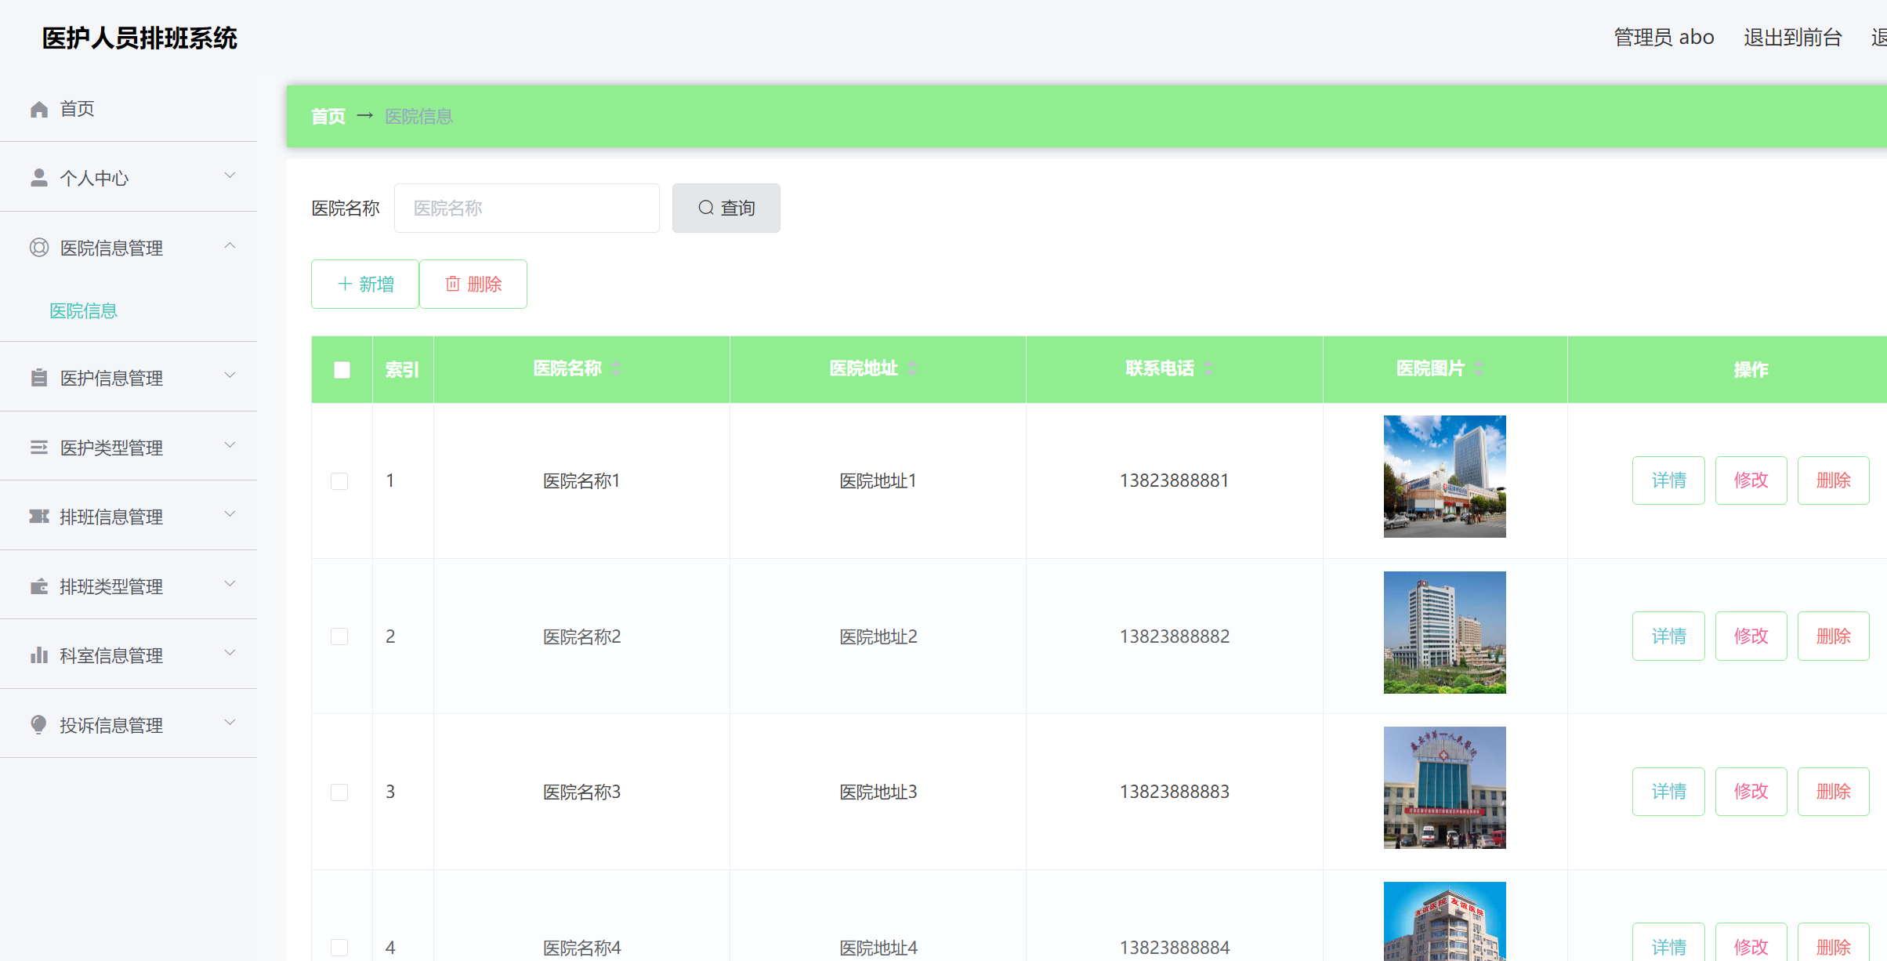Viewport: 1887px width, 961px height.
Task: Collapse the 医院信息管理 menu chevron
Action: pos(230,246)
